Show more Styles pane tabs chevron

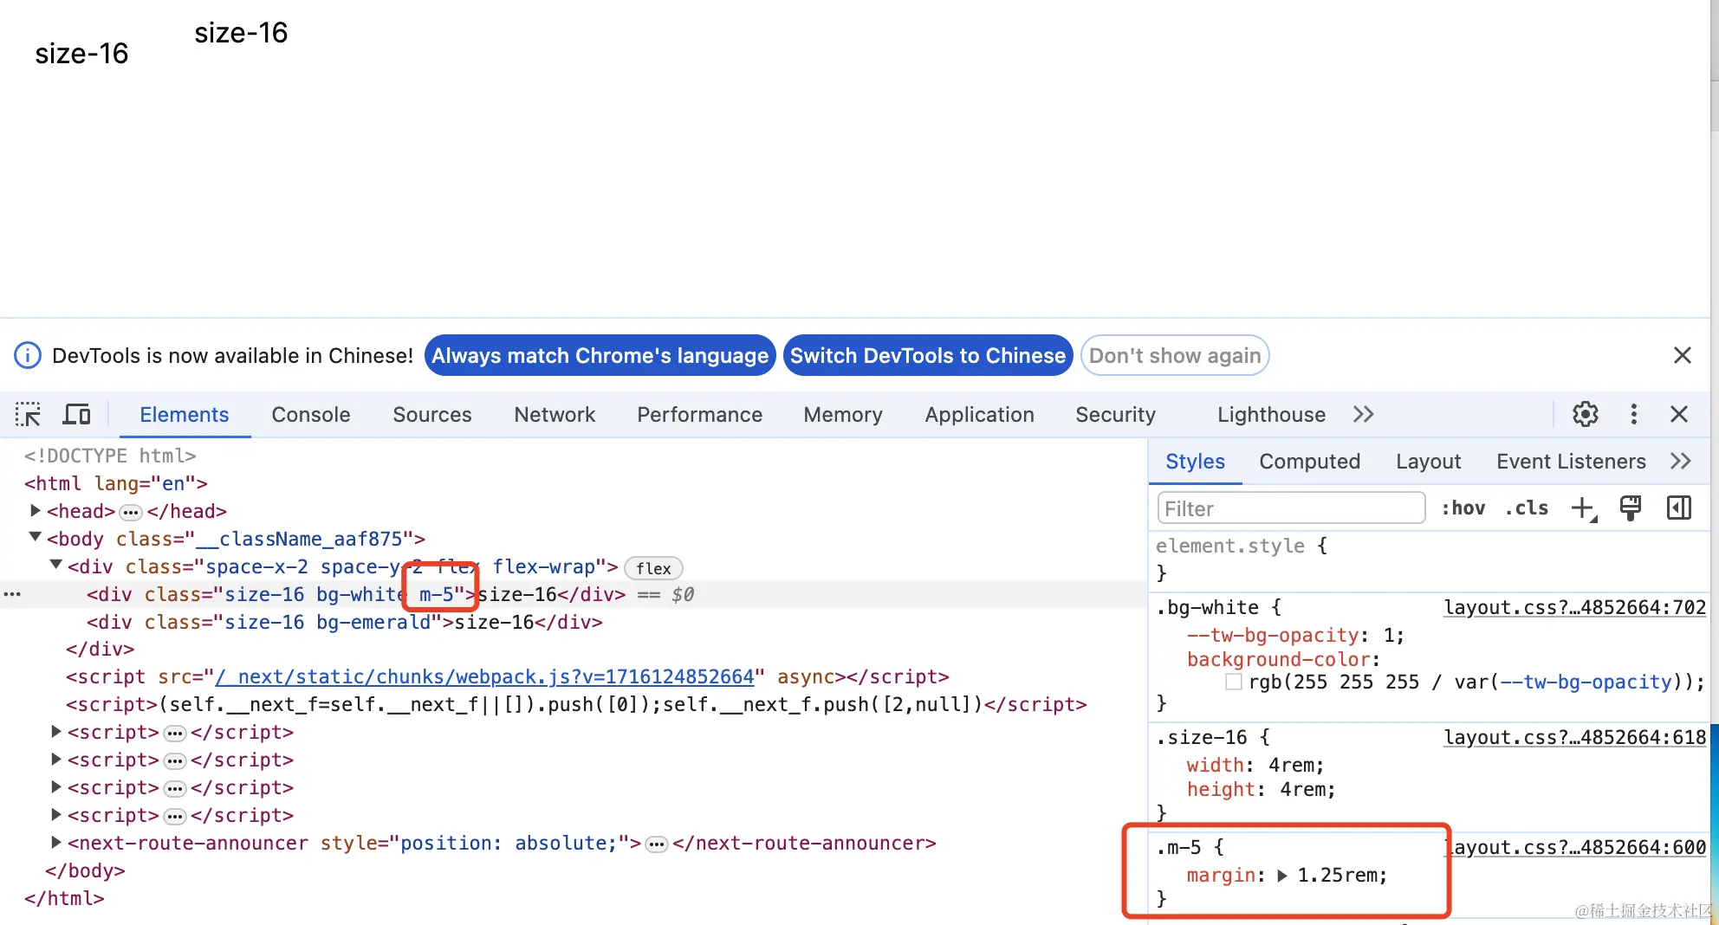(1681, 462)
